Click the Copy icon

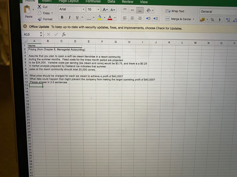point(40,13)
